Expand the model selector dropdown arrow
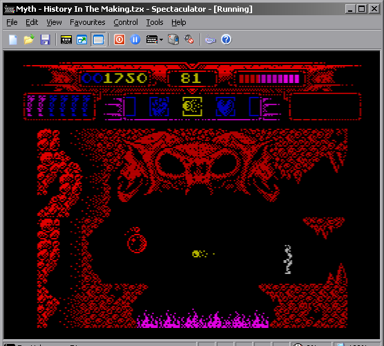This screenshot has width=384, height=346. tap(161, 39)
